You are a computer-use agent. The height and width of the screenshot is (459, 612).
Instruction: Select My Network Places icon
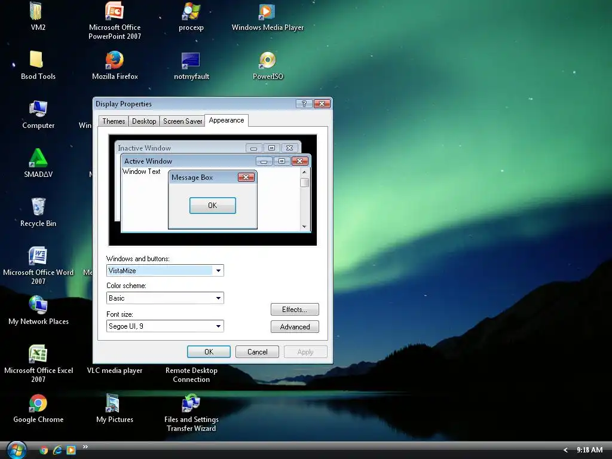pyautogui.click(x=38, y=305)
